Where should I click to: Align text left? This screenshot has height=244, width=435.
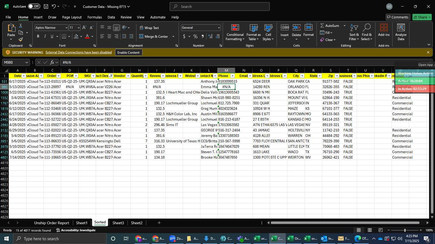102,36
